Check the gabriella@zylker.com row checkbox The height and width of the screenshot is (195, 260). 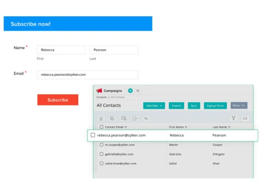(x=101, y=154)
